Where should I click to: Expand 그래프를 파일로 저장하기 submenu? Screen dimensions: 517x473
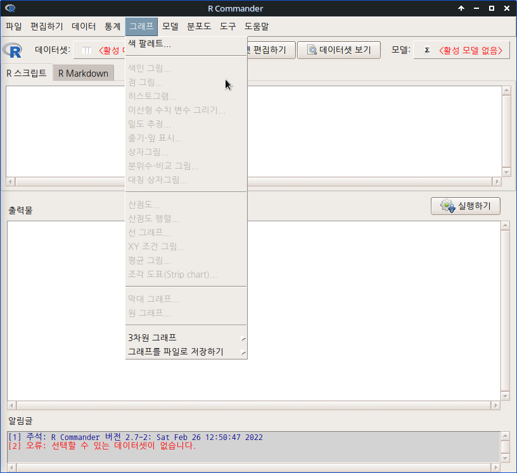click(x=186, y=352)
